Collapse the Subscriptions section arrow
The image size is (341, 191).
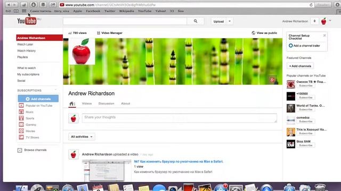point(55,90)
